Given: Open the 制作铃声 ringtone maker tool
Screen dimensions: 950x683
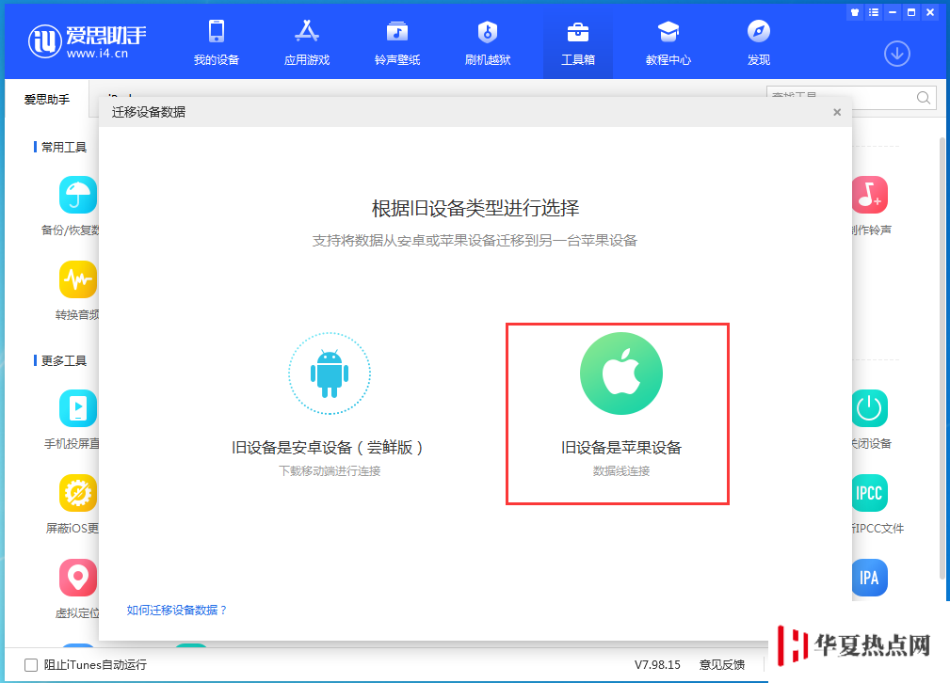Looking at the screenshot, I should pyautogui.click(x=869, y=195).
